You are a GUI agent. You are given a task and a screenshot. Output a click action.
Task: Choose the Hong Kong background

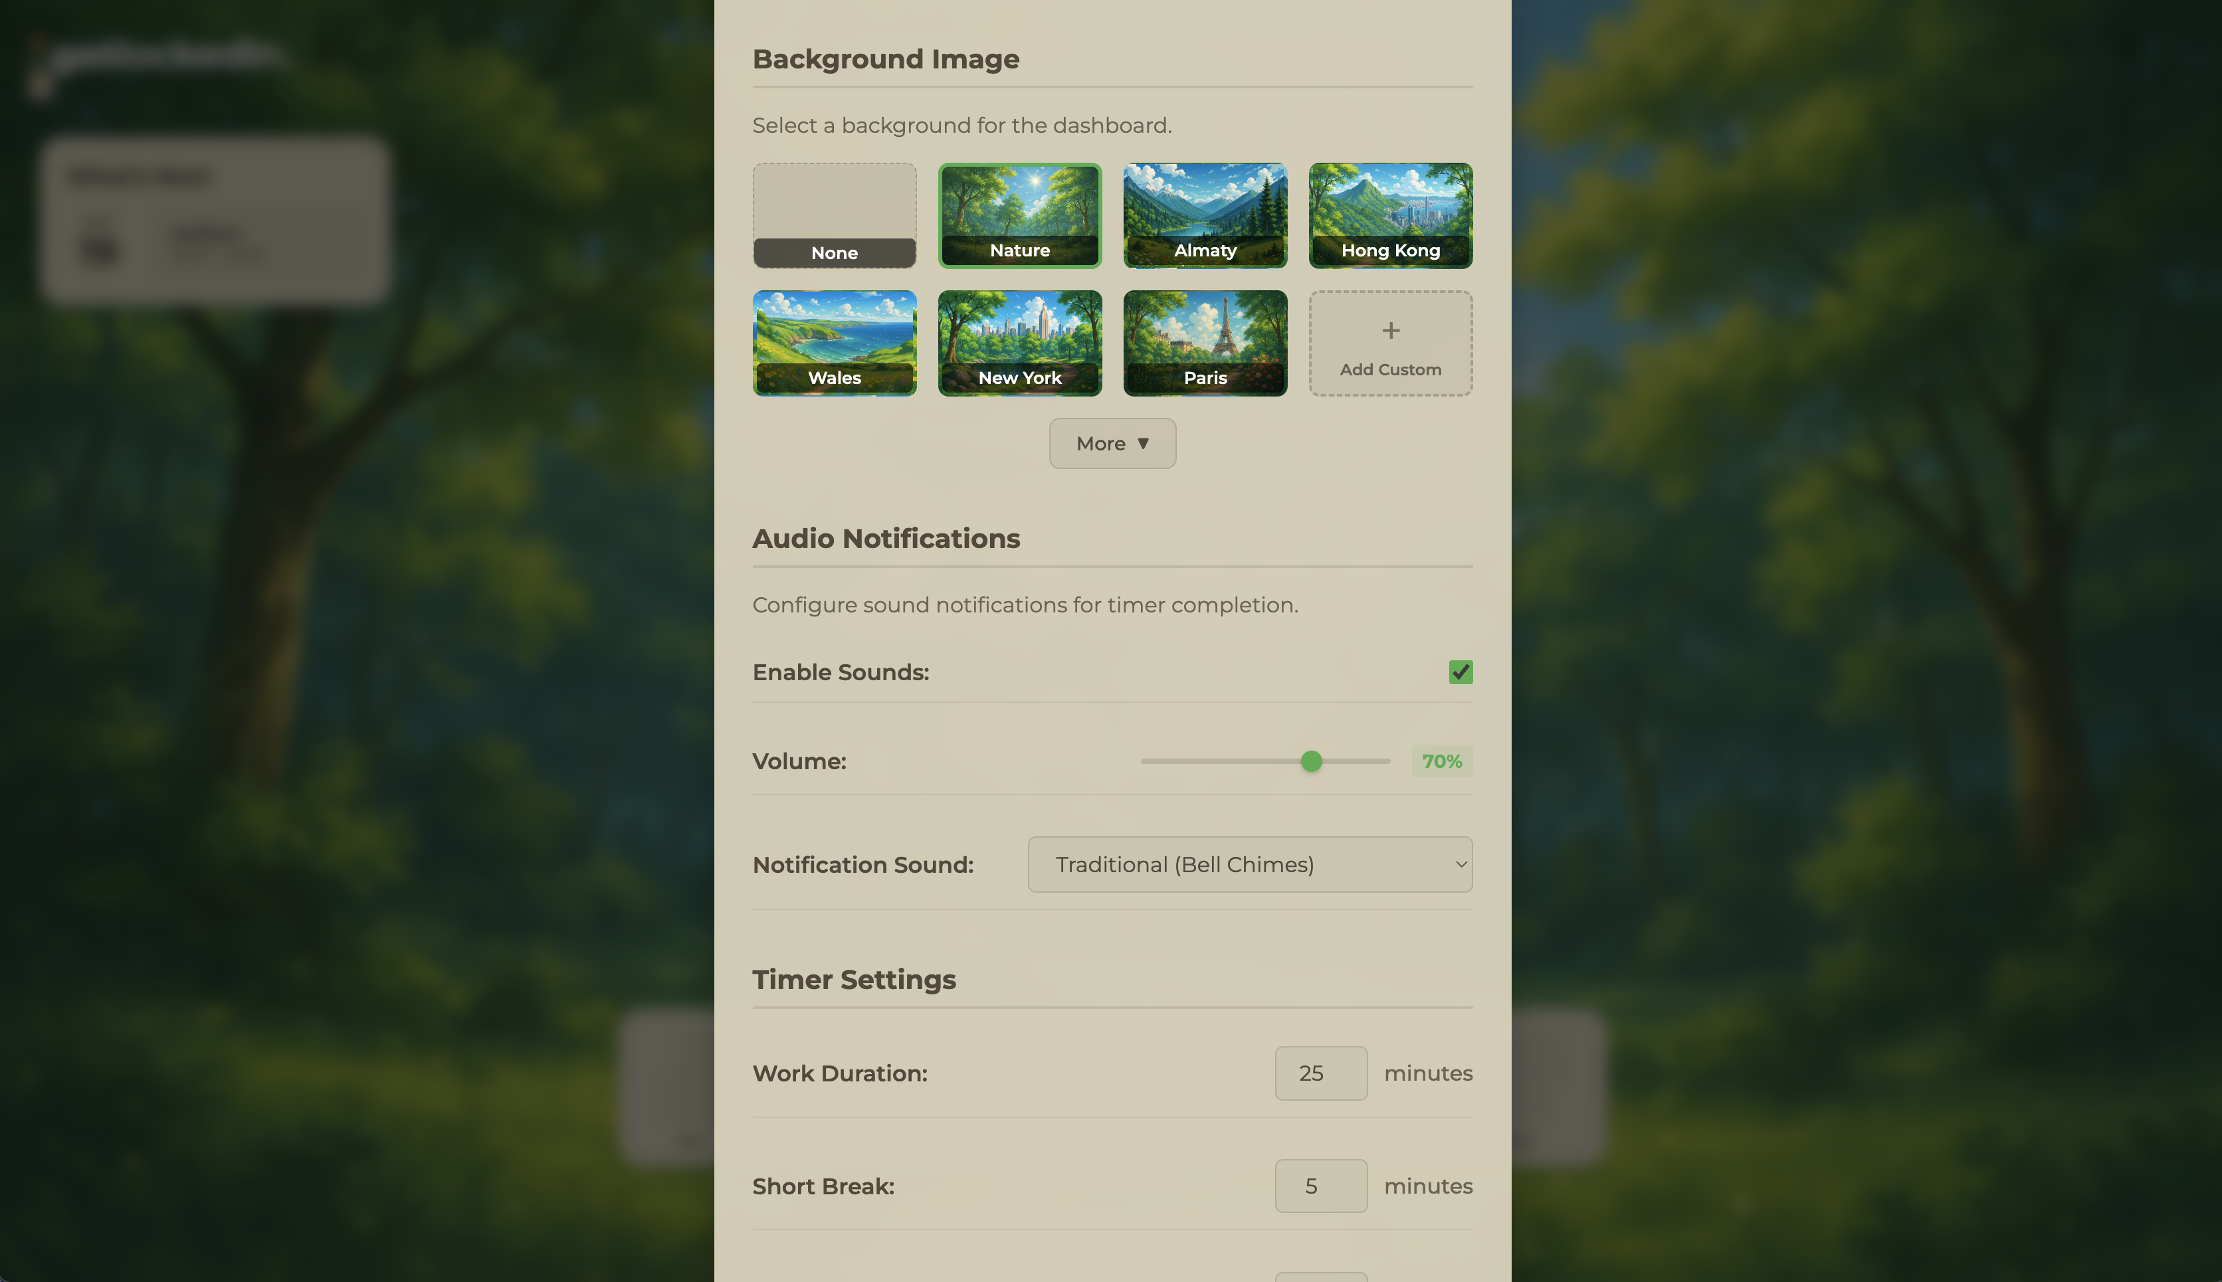(x=1389, y=215)
